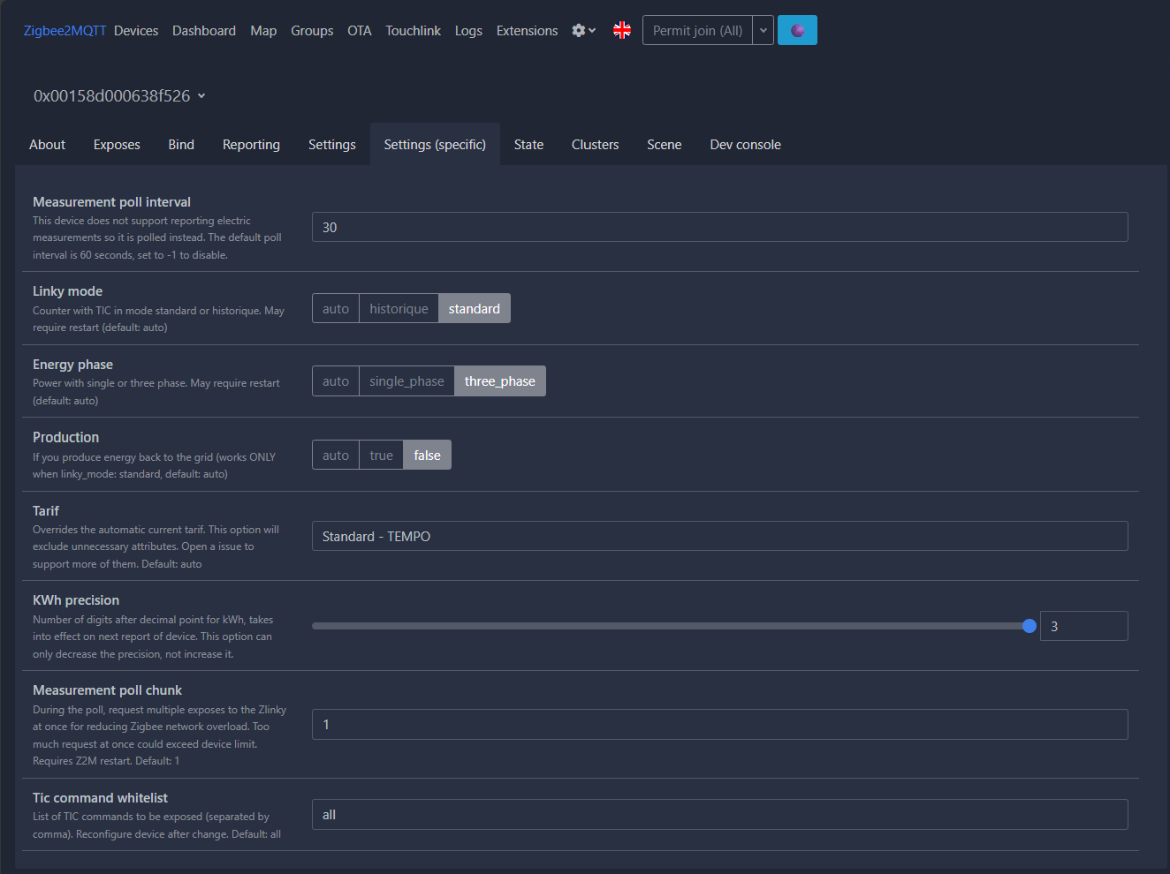The height and width of the screenshot is (874, 1170).
Task: Expand the device name 0x00158d000638f526 chevron
Action: 201,96
